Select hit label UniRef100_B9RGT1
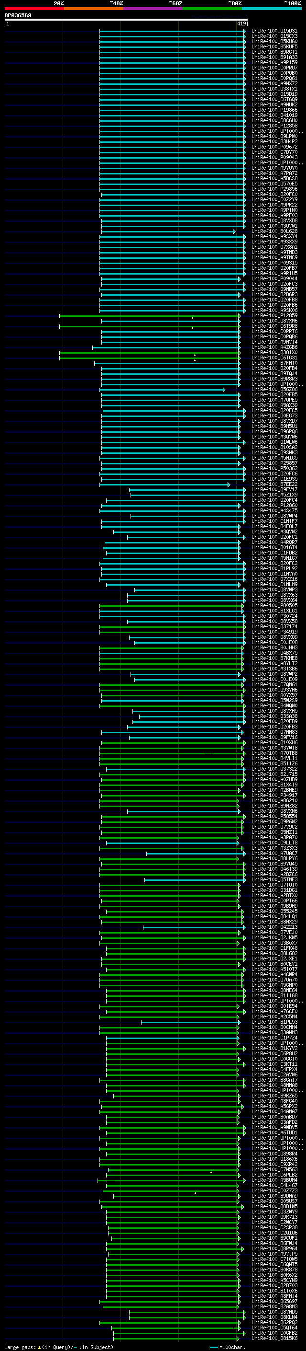This screenshot has width=306, height=1351. 274,52
